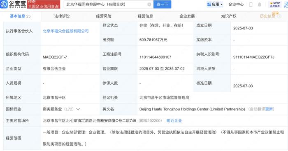
Task: Open the SVIP 会员服务 badge
Action: click(x=275, y=5)
